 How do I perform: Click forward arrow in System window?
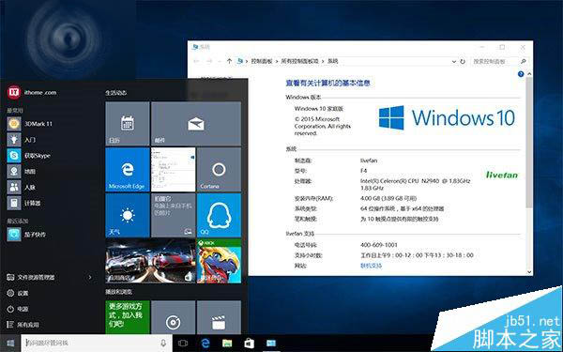coord(209,61)
